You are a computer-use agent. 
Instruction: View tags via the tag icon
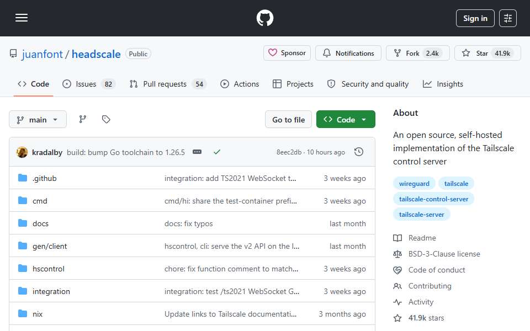click(x=106, y=119)
